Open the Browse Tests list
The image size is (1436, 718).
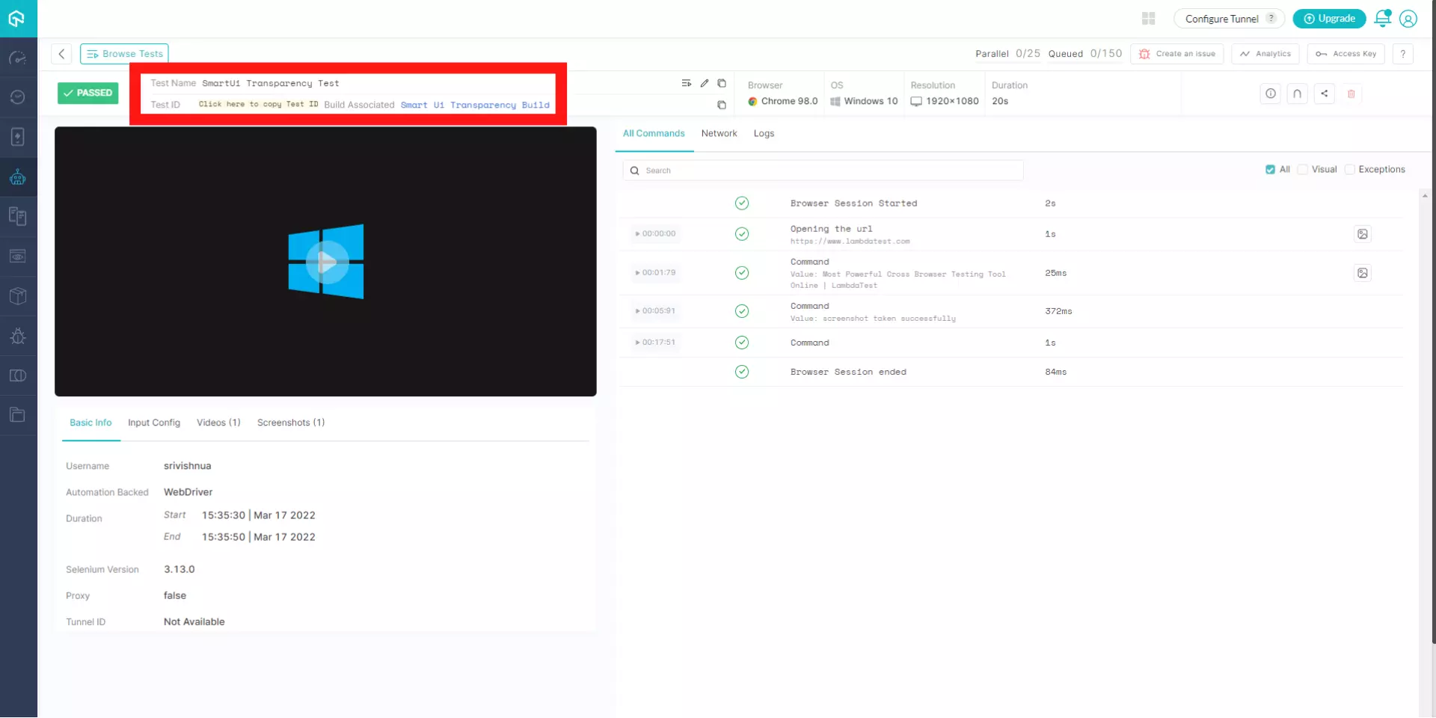point(124,54)
